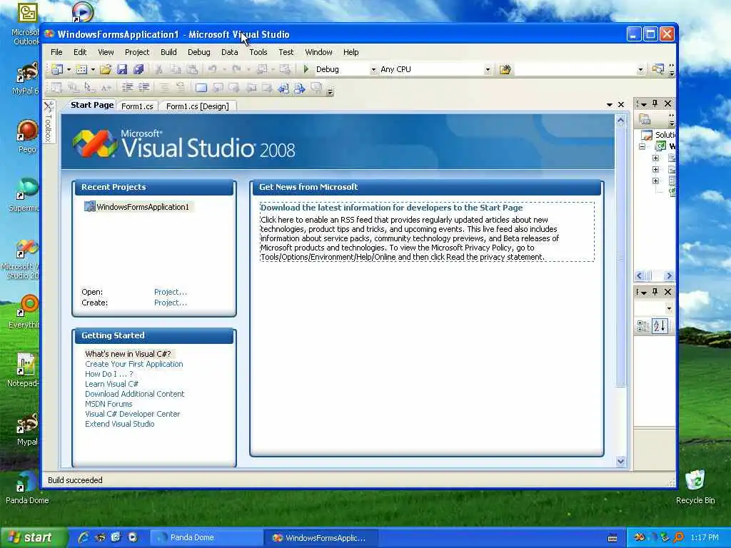Go to previous bookmark in document icon
The height and width of the screenshot is (548, 731).
[283, 88]
